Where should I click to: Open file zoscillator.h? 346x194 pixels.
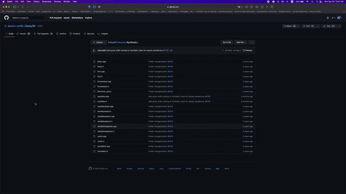(x=102, y=151)
